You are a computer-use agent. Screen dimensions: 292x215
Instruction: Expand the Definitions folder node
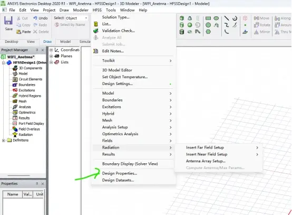(x=3, y=140)
